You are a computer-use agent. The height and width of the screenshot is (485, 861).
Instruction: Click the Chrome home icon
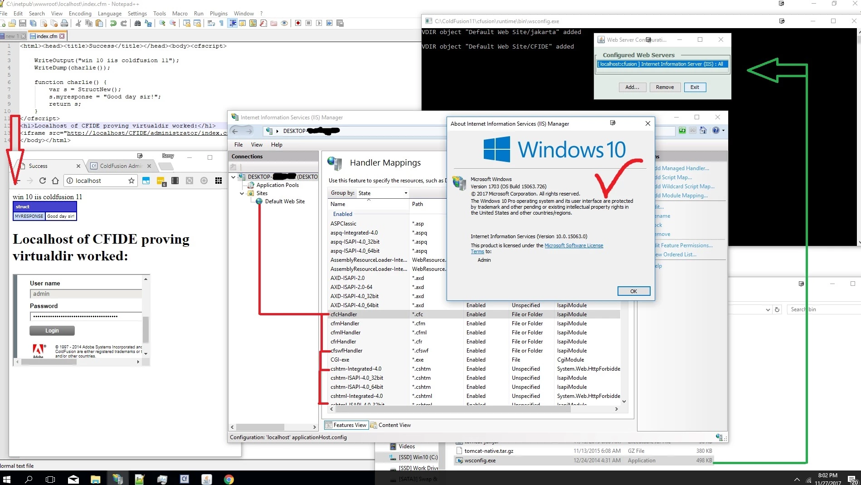[x=55, y=181]
